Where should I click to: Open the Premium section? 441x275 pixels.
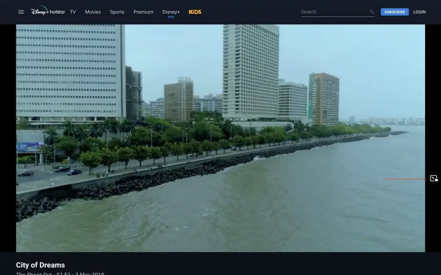click(x=143, y=12)
